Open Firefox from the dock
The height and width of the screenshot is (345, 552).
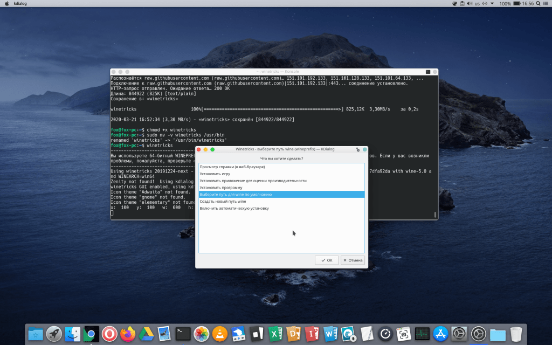pos(128,334)
